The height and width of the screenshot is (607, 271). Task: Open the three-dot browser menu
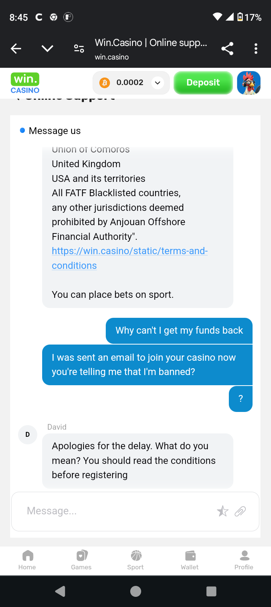click(256, 49)
